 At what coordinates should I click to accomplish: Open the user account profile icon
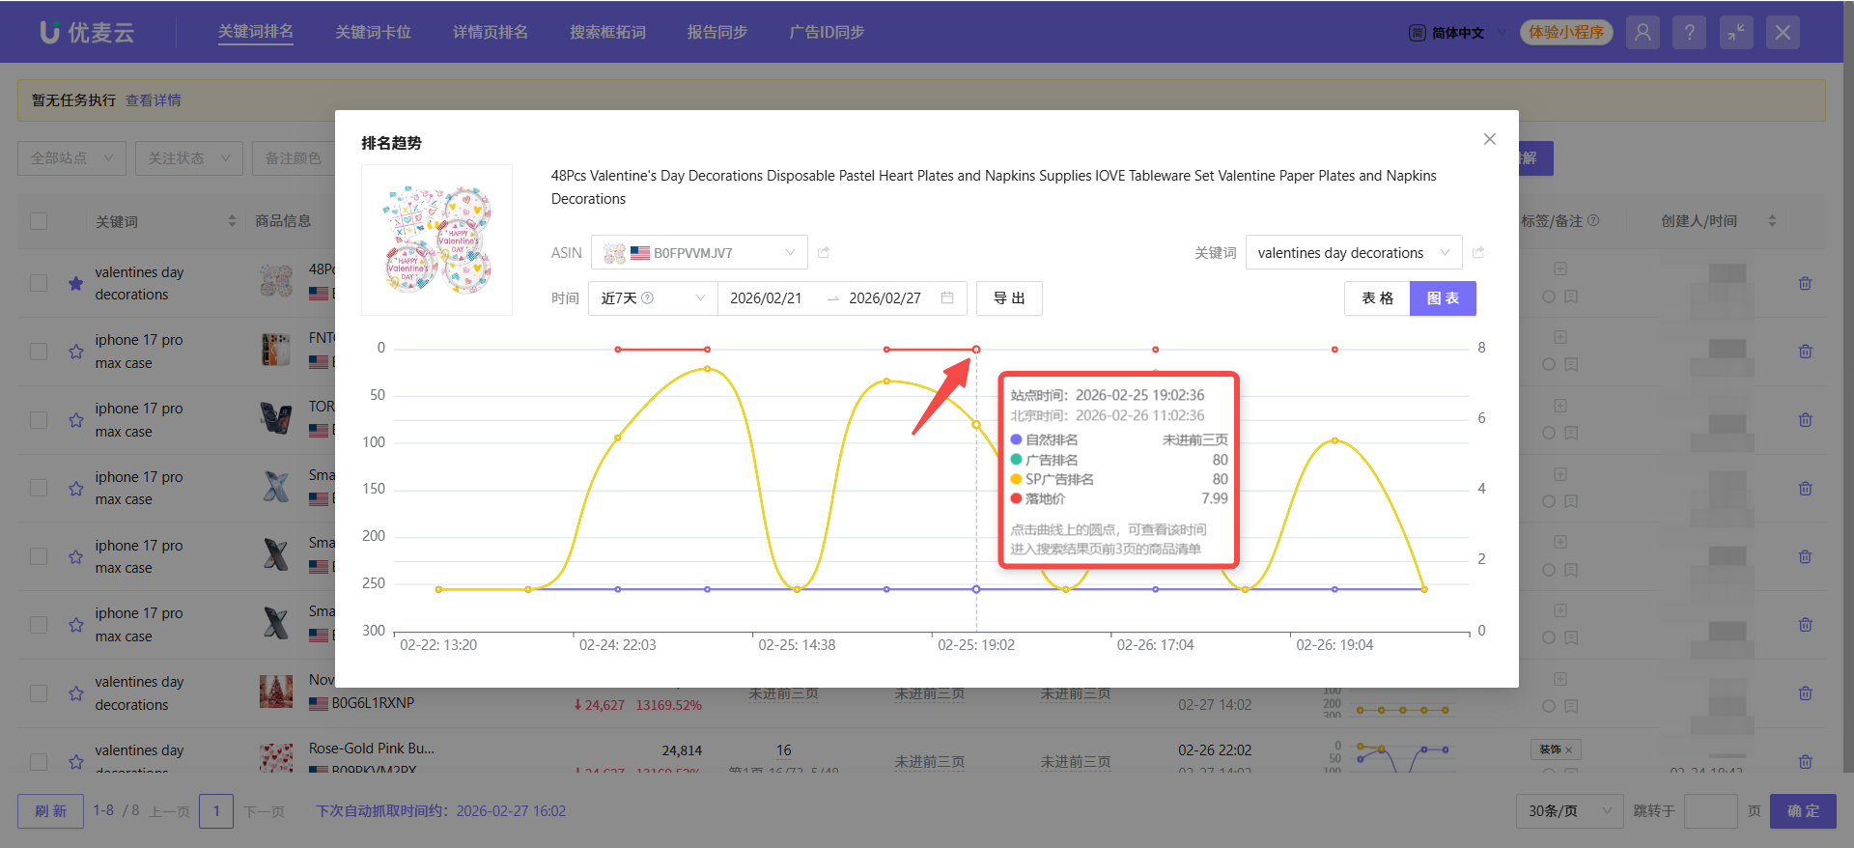1642,33
